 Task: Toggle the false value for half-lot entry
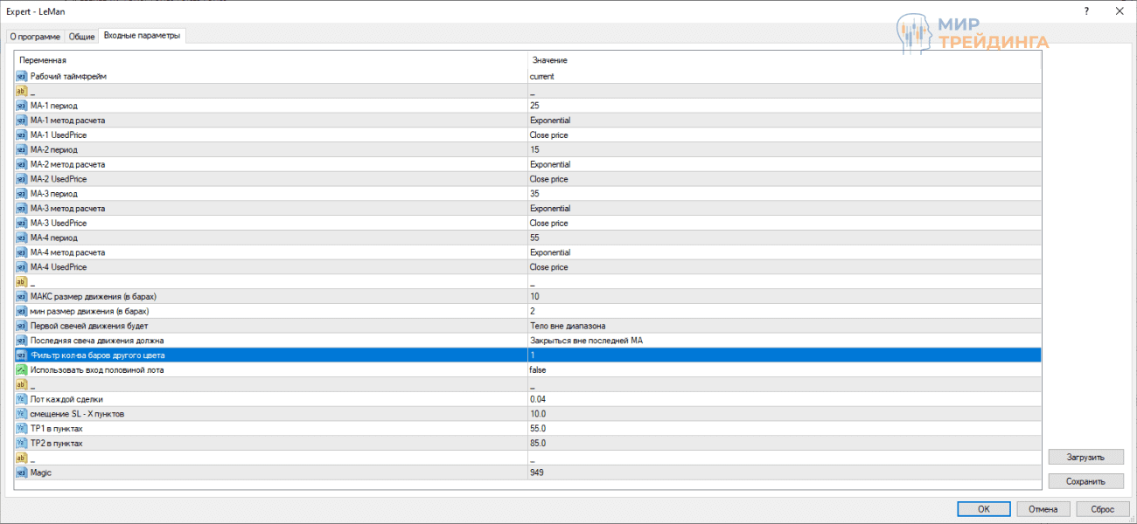tap(540, 370)
